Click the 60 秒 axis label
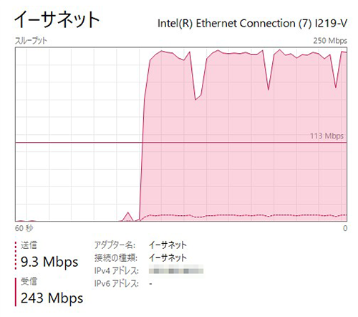358x317 pixels. [24, 228]
